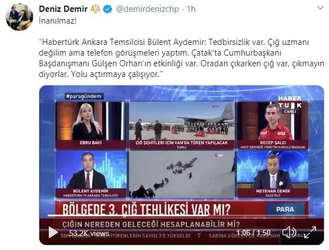Click the blue verified badge
This screenshot has height=250, width=329.
[x=108, y=9]
